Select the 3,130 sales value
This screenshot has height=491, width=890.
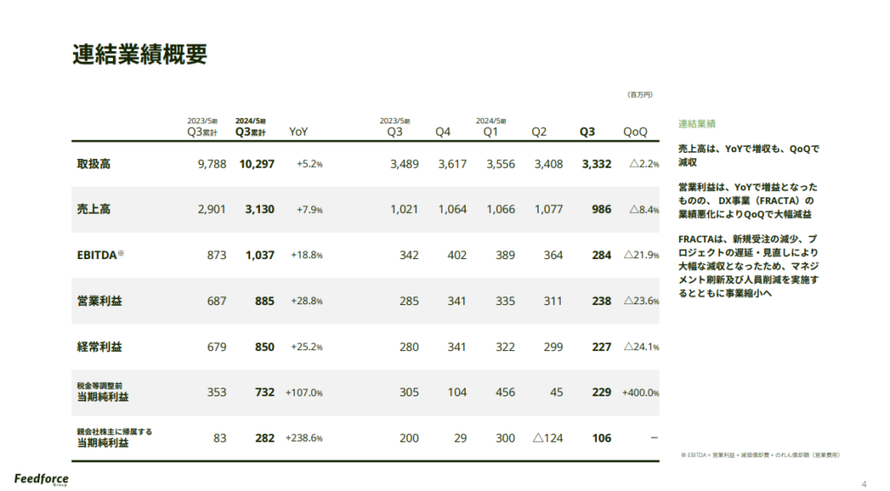pyautogui.click(x=260, y=209)
